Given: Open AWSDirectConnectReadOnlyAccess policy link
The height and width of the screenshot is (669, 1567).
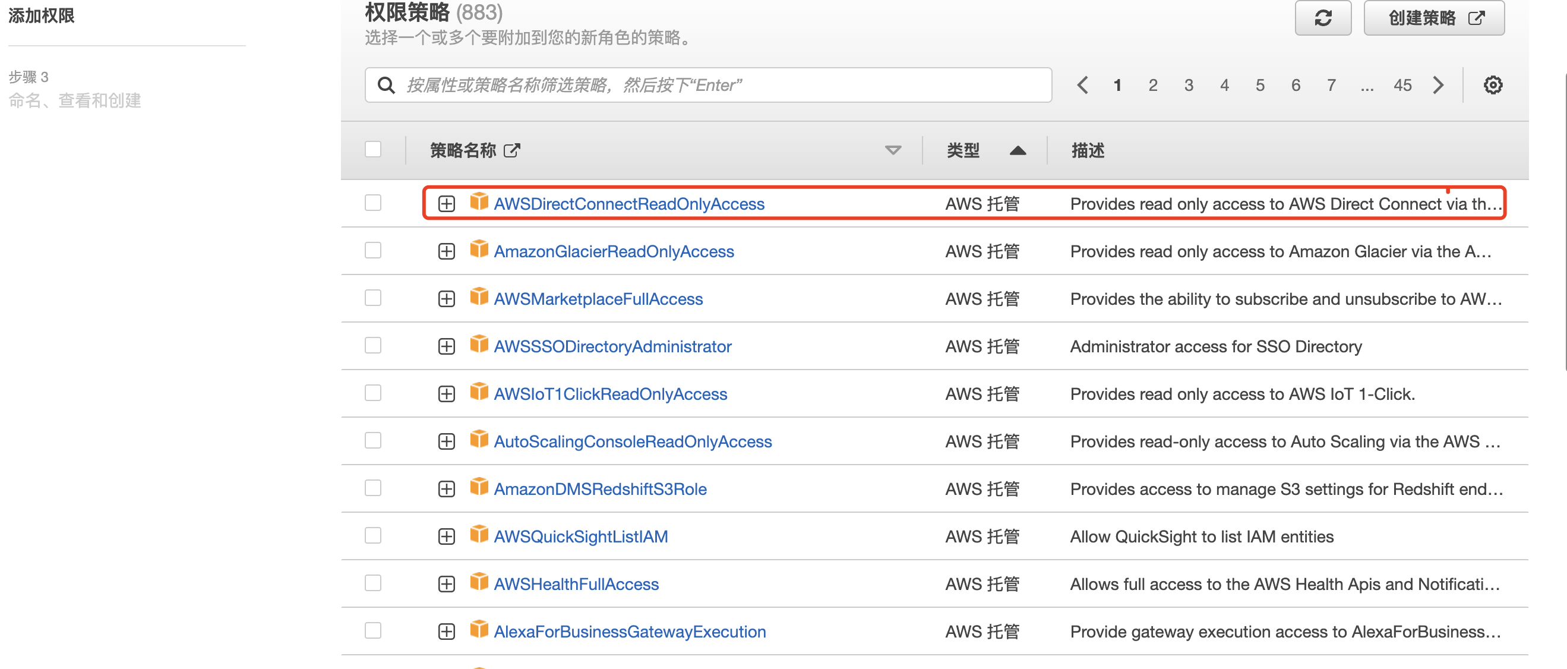Looking at the screenshot, I should pyautogui.click(x=629, y=204).
